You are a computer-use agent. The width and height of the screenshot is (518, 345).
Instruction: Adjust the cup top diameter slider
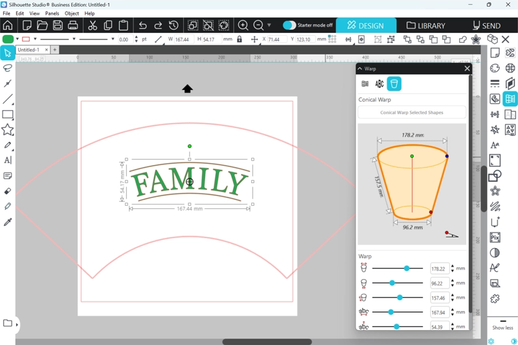pyautogui.click(x=407, y=268)
